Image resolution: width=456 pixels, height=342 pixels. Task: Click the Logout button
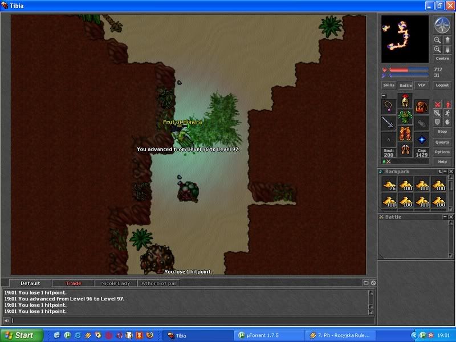[x=442, y=85]
